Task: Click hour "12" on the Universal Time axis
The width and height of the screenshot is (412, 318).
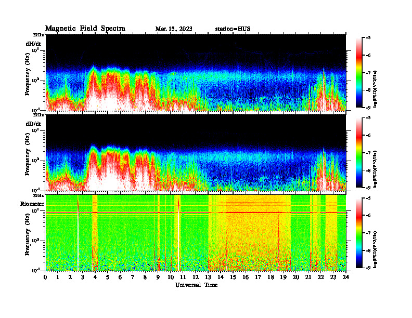Action: point(196,277)
